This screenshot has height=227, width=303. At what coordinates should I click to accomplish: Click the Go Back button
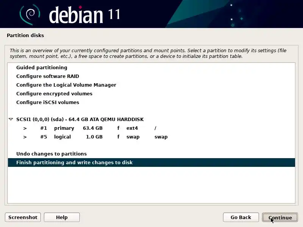click(241, 217)
